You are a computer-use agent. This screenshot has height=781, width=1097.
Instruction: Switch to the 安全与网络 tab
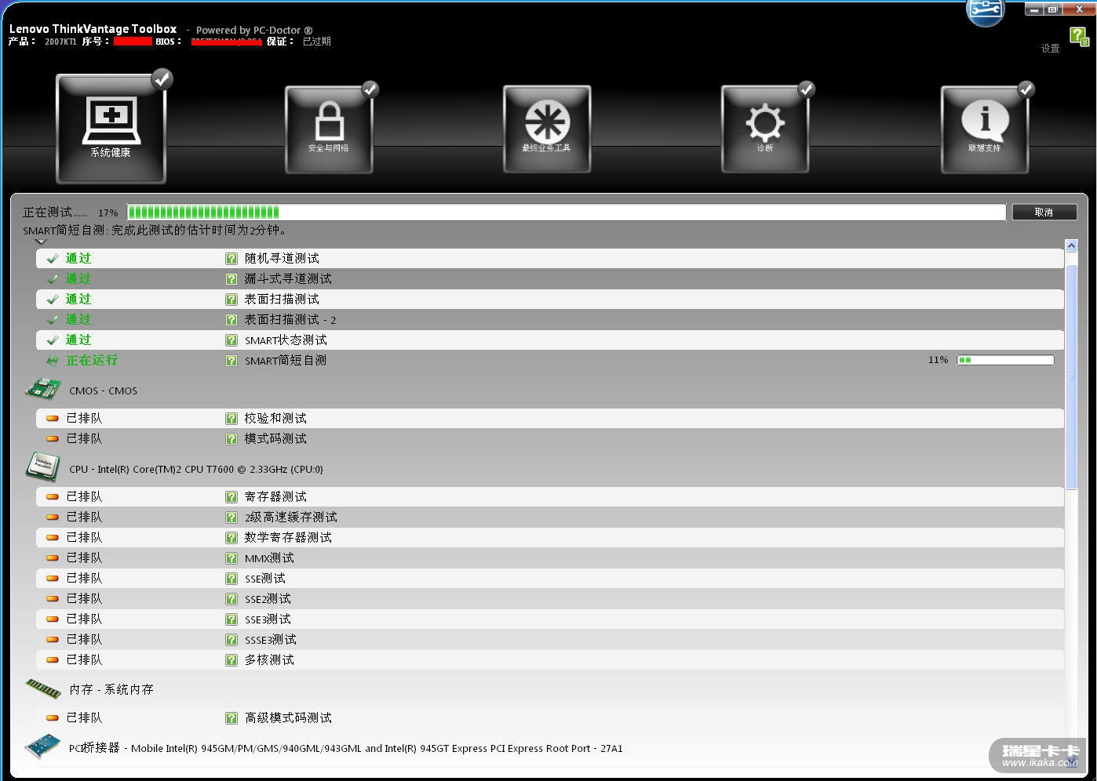pos(329,129)
